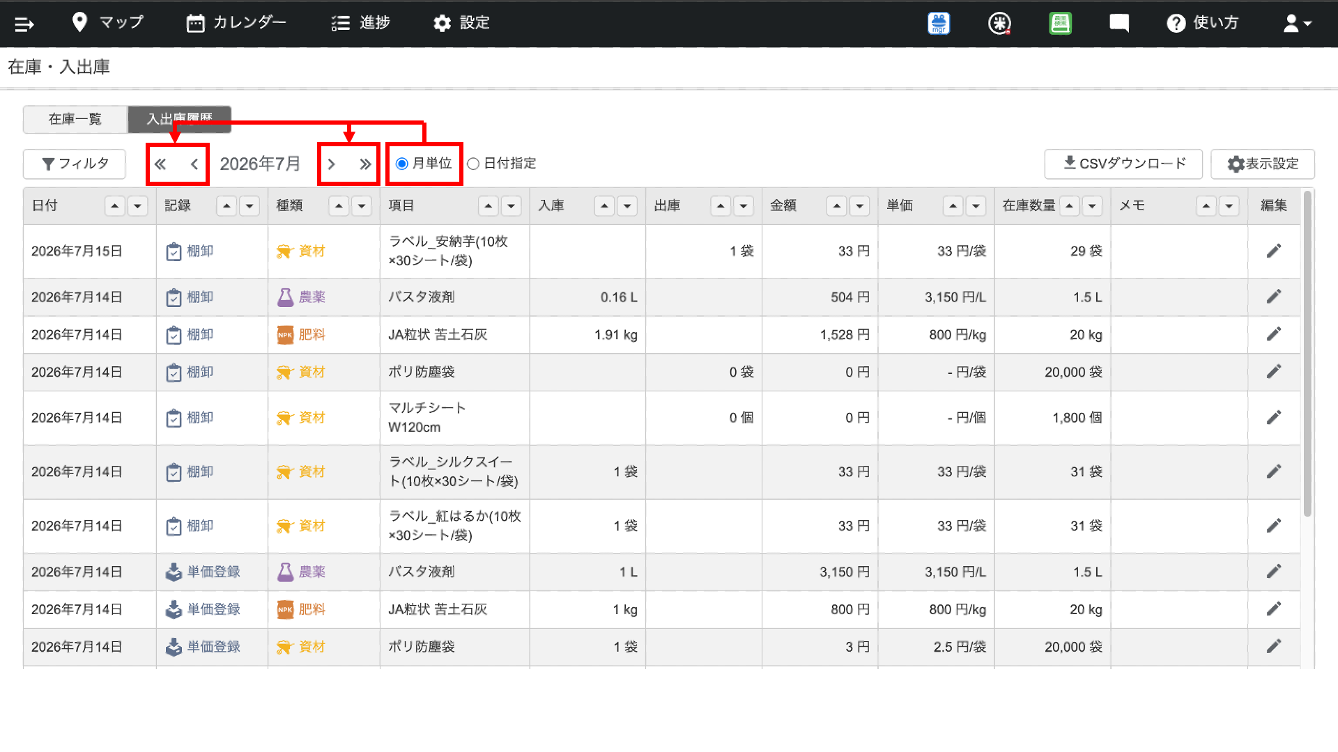Click the table vertical scrollbar
The image size is (1338, 752).
(1307, 354)
